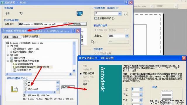
Task: Click the 修改 button beside the paper list
Action: (68, 87)
